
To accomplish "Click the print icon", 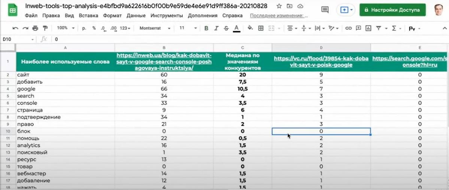I will [x=35, y=28].
